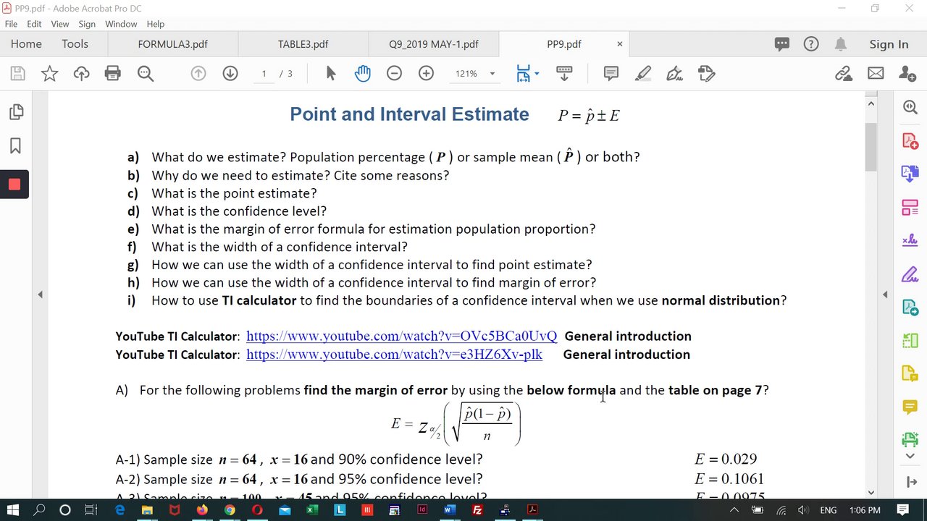927x521 pixels.
Task: Open the View menu
Action: 60,24
